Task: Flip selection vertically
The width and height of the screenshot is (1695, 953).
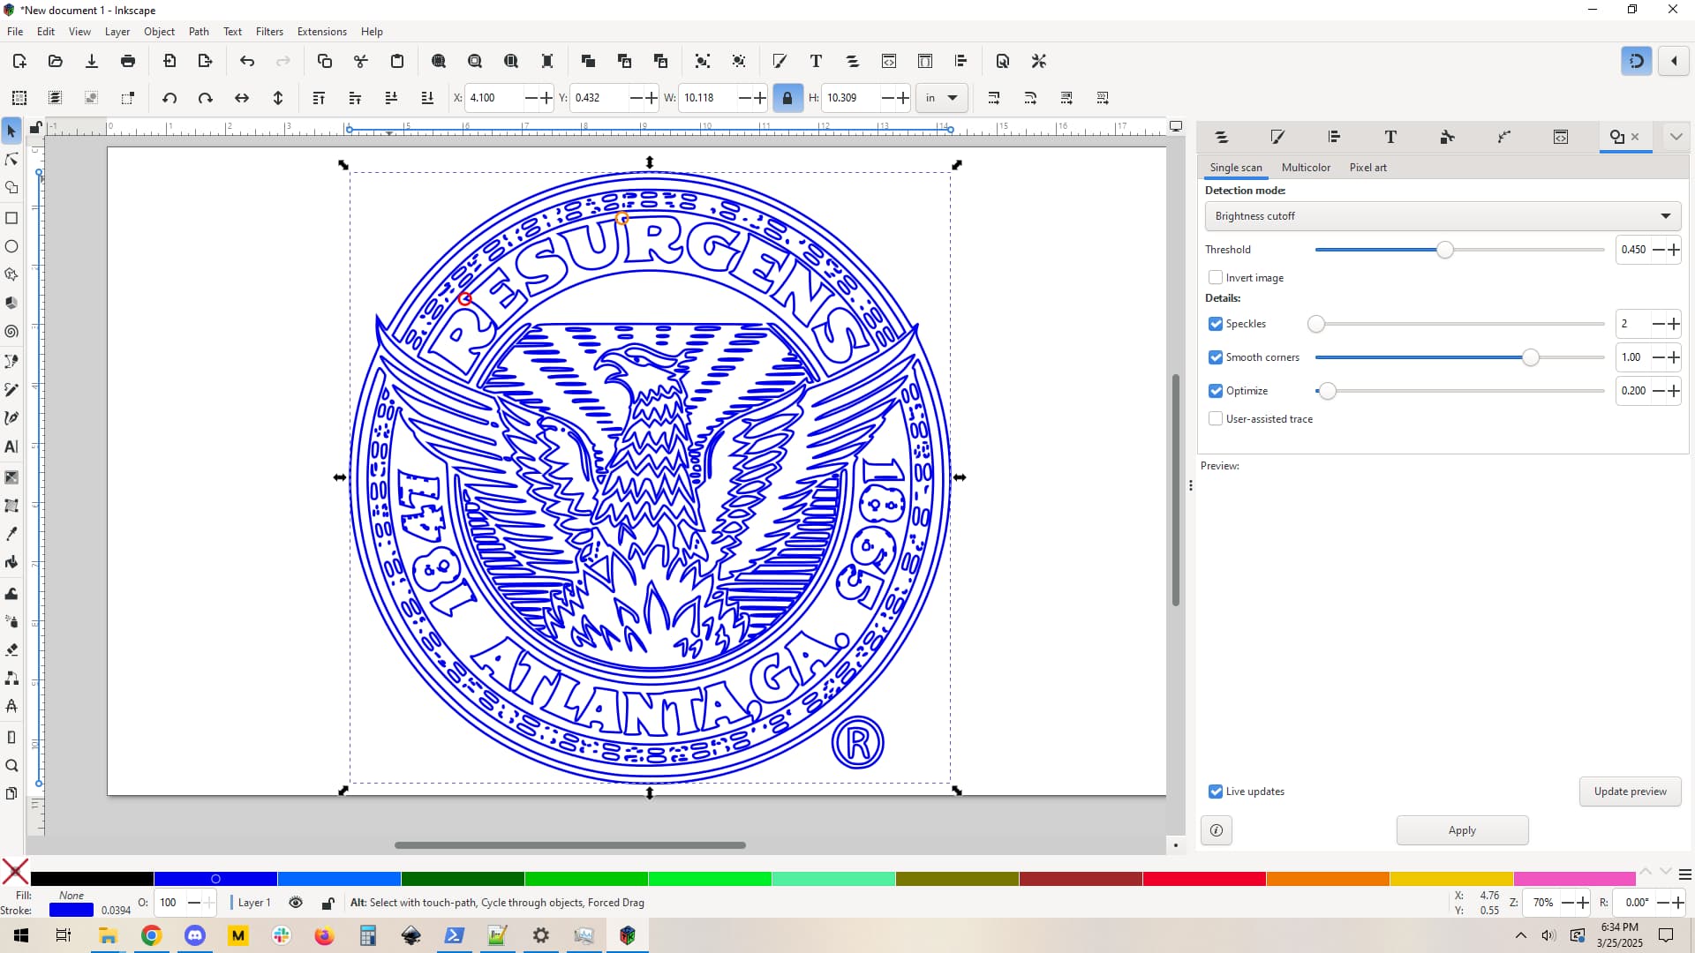Action: pyautogui.click(x=278, y=98)
